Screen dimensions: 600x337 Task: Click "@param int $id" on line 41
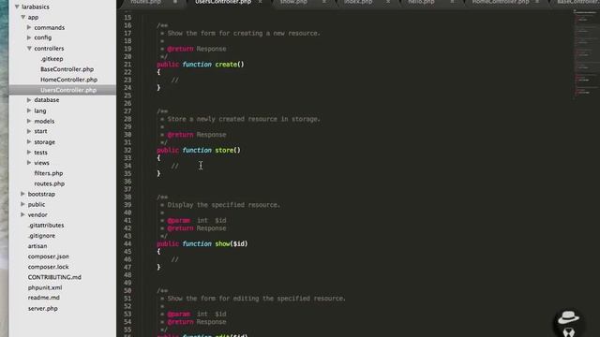[197, 221]
